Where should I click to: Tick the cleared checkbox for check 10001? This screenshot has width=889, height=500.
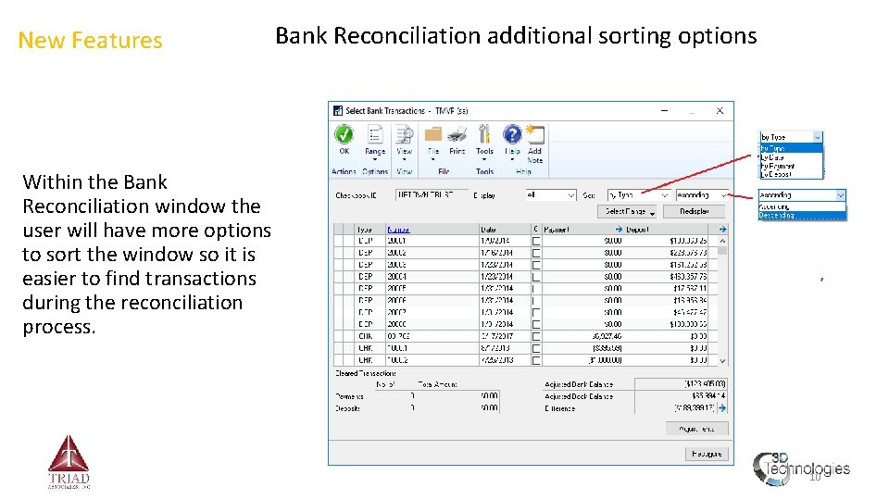coord(536,348)
